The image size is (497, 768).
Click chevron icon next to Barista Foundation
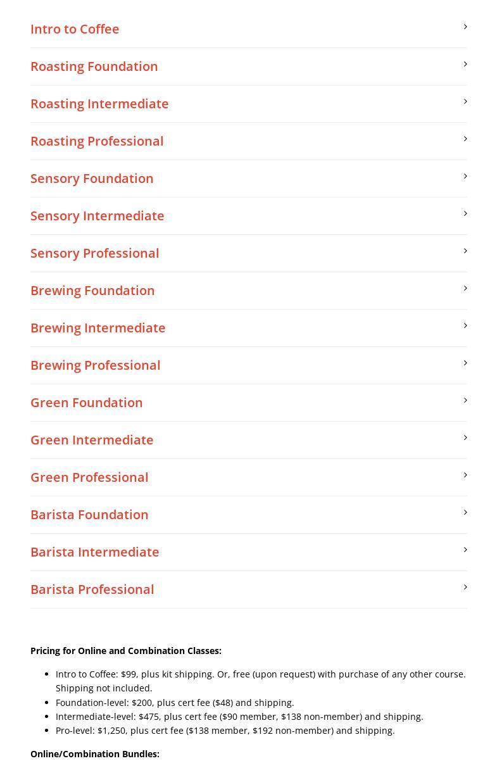[x=465, y=512]
